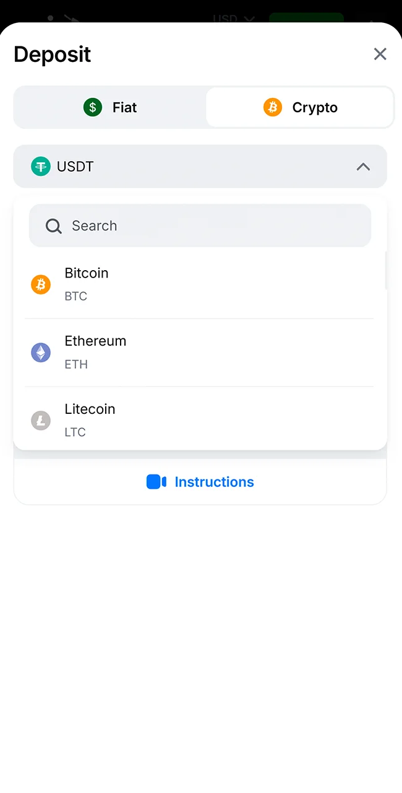Click the orange Bitcoin icon on Crypto tab

273,107
